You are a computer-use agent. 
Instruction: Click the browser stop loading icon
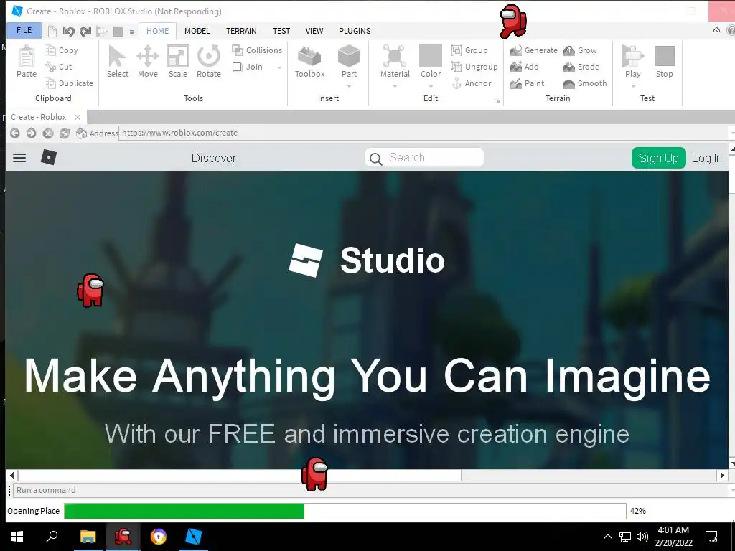point(48,133)
